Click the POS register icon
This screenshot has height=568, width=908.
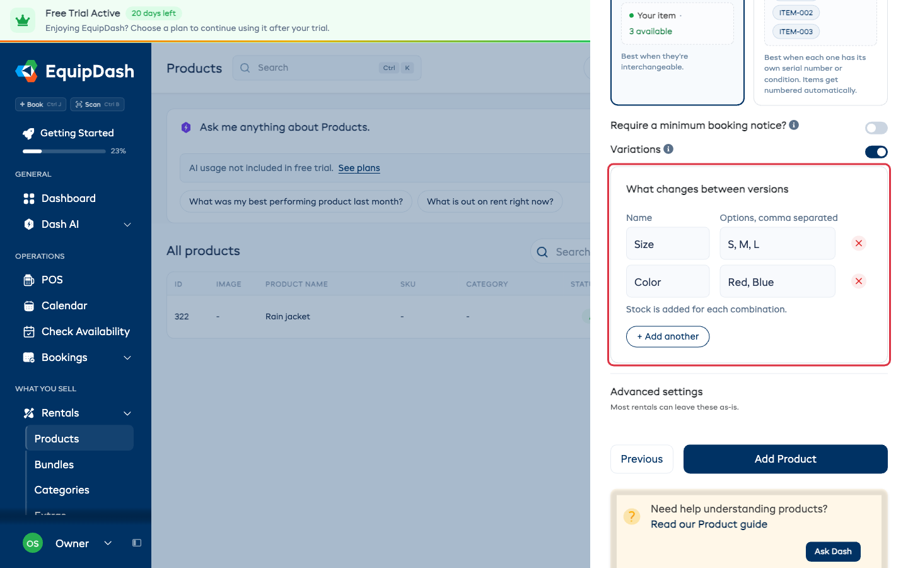click(x=29, y=280)
